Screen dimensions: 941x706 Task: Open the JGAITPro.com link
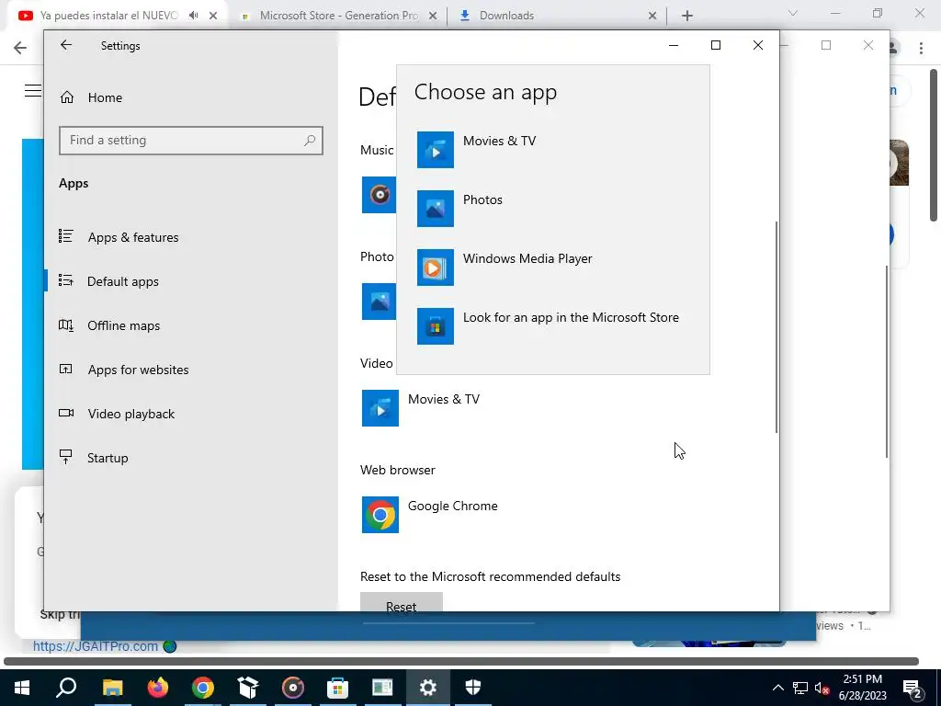(96, 646)
